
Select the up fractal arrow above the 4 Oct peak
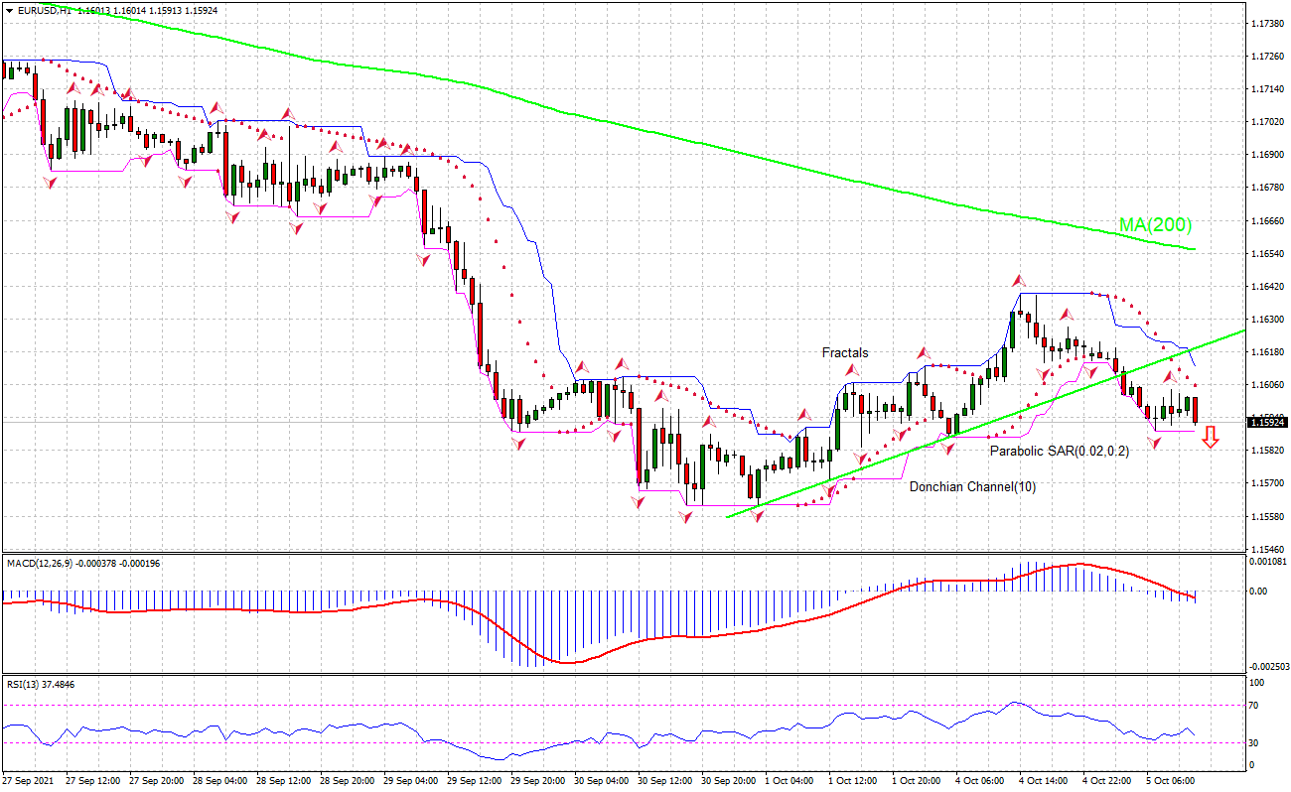[1018, 281]
